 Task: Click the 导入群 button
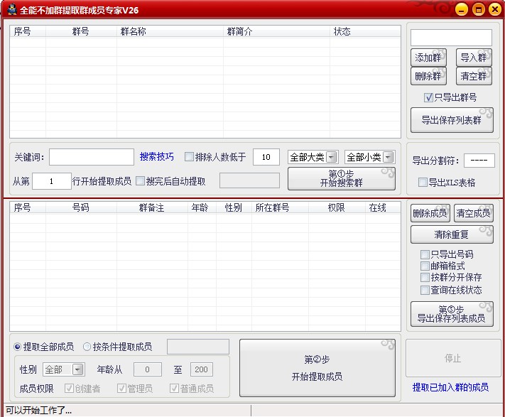[x=473, y=58]
